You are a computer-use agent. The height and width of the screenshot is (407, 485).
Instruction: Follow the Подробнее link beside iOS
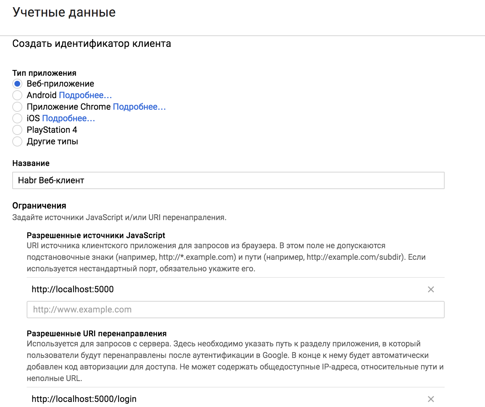(68, 118)
